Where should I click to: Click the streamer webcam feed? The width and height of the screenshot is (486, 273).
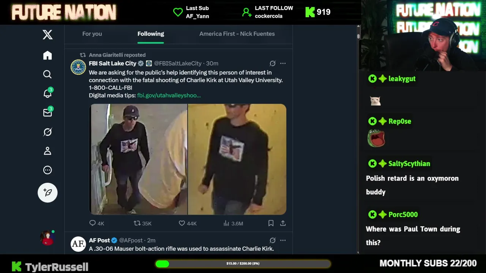pyautogui.click(x=424, y=35)
